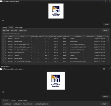Click Basic Workshop (Mechanics) in Name column

(x=21, y=50)
